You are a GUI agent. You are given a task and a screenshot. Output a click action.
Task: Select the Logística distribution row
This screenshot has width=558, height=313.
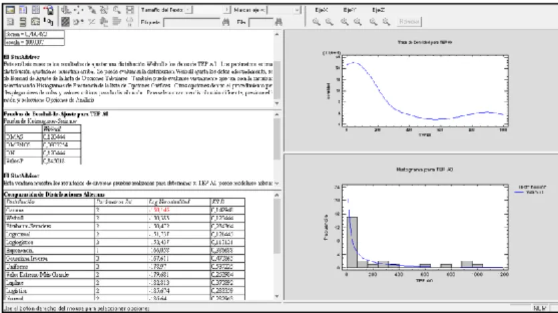125,291
